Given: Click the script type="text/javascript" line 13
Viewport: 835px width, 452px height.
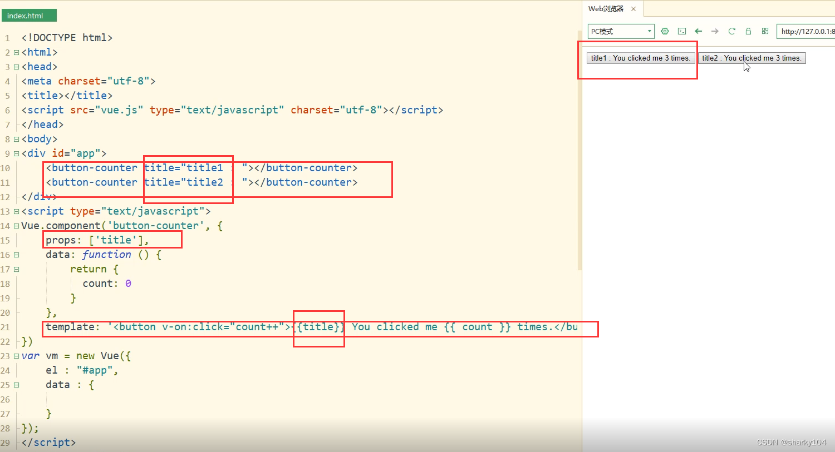Looking at the screenshot, I should [116, 211].
